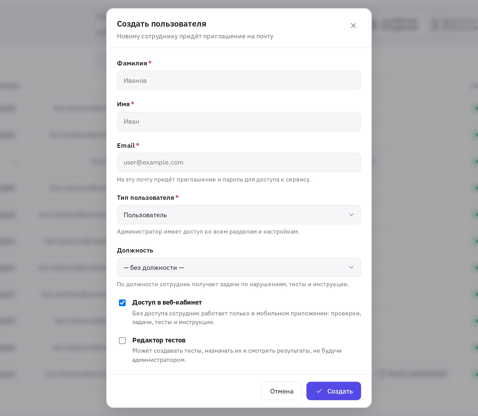478x416 pixels.
Task: Toggle access via the Доступ в веб-кабинет label
Action: pos(167,302)
